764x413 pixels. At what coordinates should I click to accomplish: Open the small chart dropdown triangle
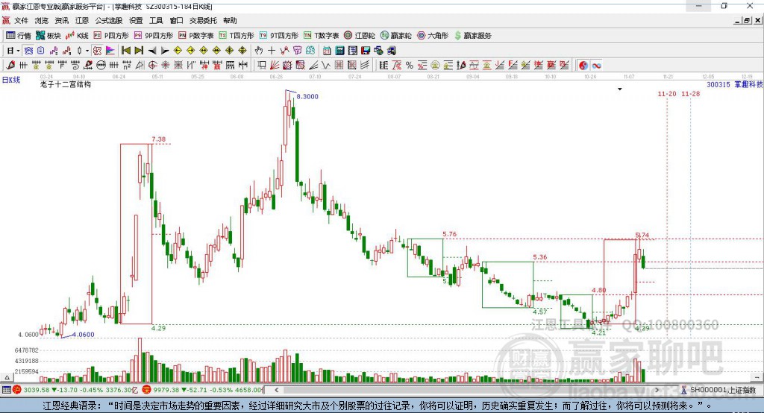coord(620,89)
